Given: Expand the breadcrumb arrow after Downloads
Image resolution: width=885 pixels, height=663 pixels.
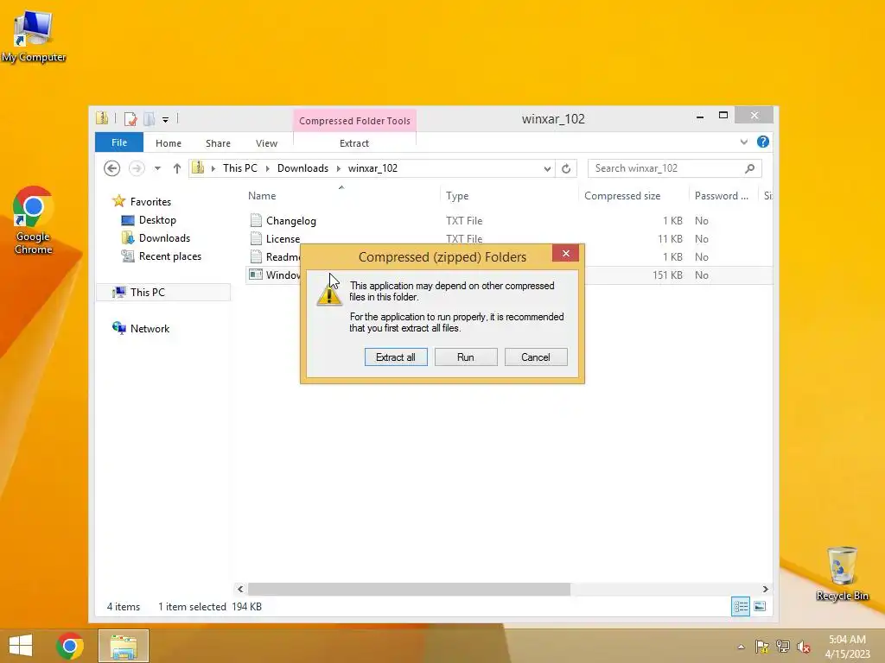Looking at the screenshot, I should point(339,168).
